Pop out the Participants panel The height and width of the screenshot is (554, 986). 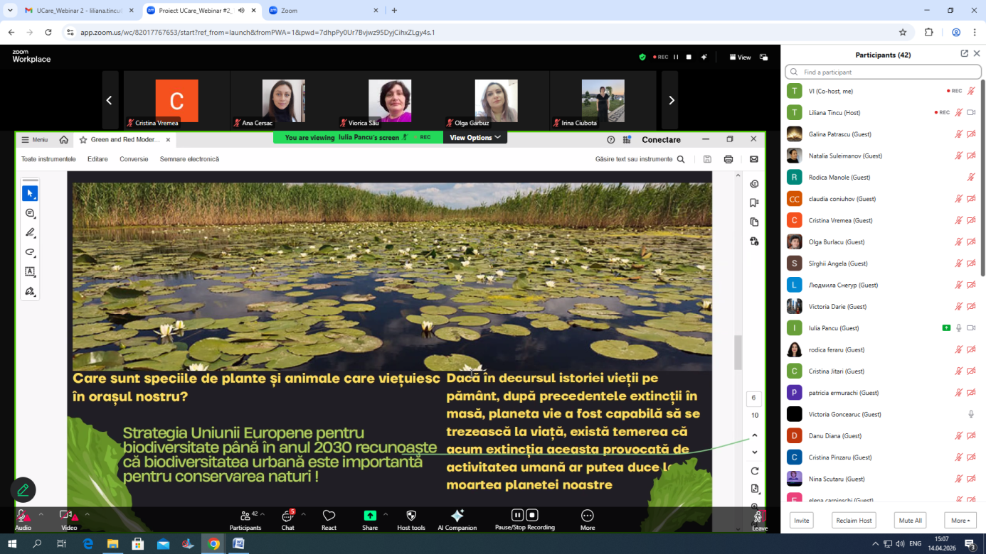click(x=964, y=54)
